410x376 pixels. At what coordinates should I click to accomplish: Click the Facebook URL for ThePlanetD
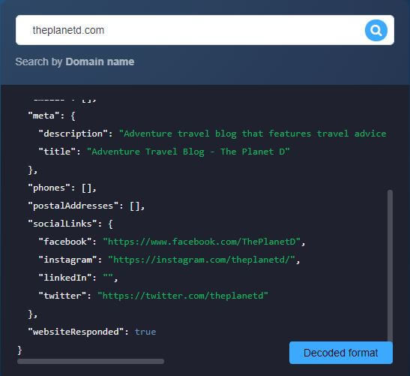(202, 242)
